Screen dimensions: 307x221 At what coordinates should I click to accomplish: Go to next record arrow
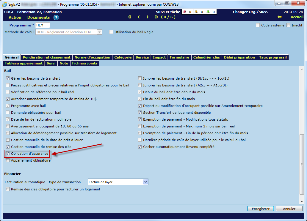(148, 17)
